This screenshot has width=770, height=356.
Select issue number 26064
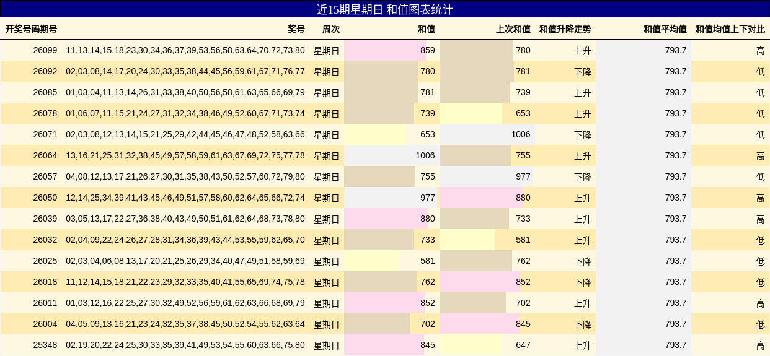45,155
